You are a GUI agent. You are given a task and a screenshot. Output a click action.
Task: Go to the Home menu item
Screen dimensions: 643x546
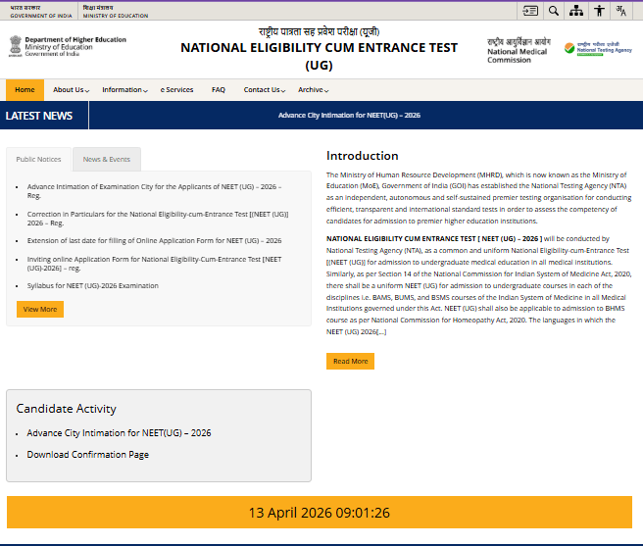click(x=25, y=90)
